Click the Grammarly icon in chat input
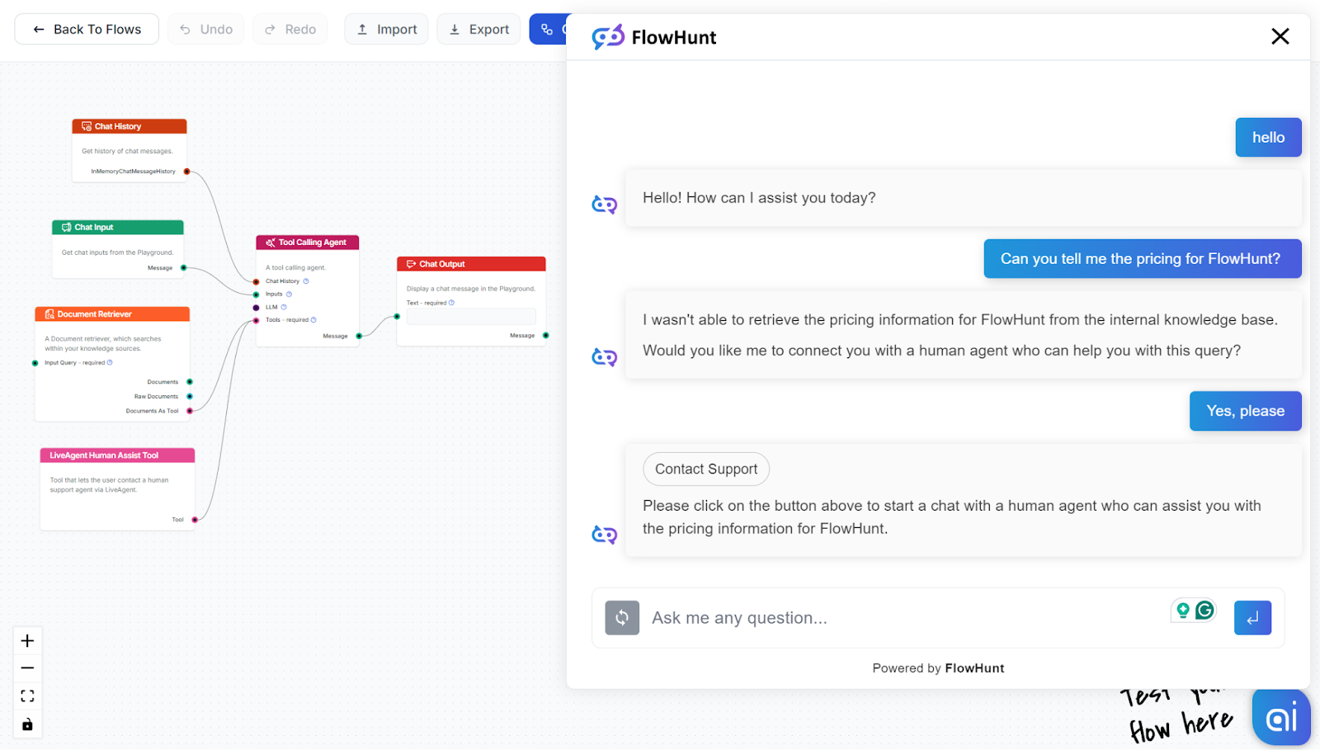This screenshot has height=750, width=1320. [x=1204, y=610]
